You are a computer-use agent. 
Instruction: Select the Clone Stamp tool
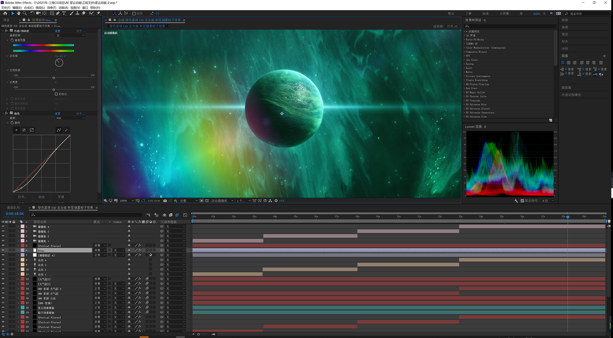[77, 14]
